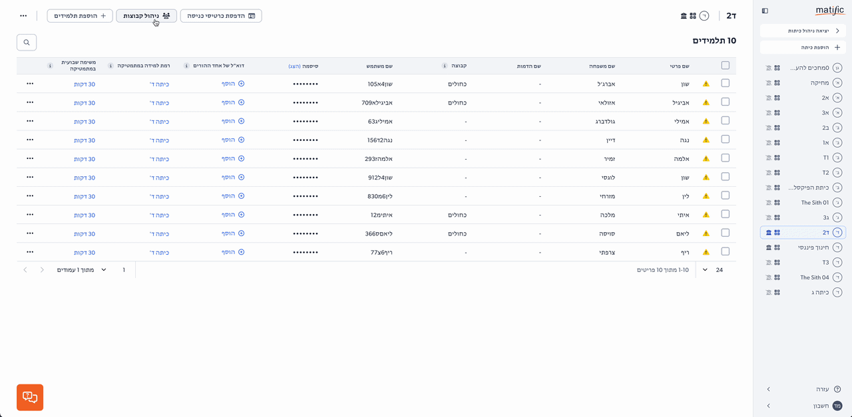
Task: Open three-dot menu in זמיר row
Action: point(30,158)
